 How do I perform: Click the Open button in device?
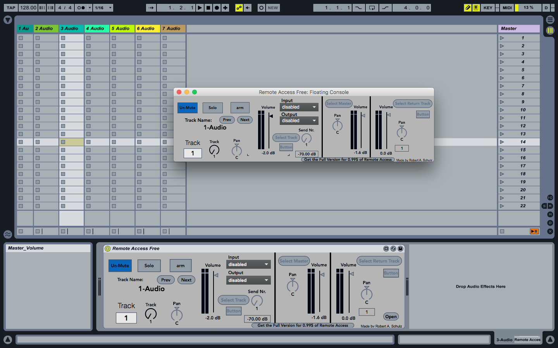point(391,317)
